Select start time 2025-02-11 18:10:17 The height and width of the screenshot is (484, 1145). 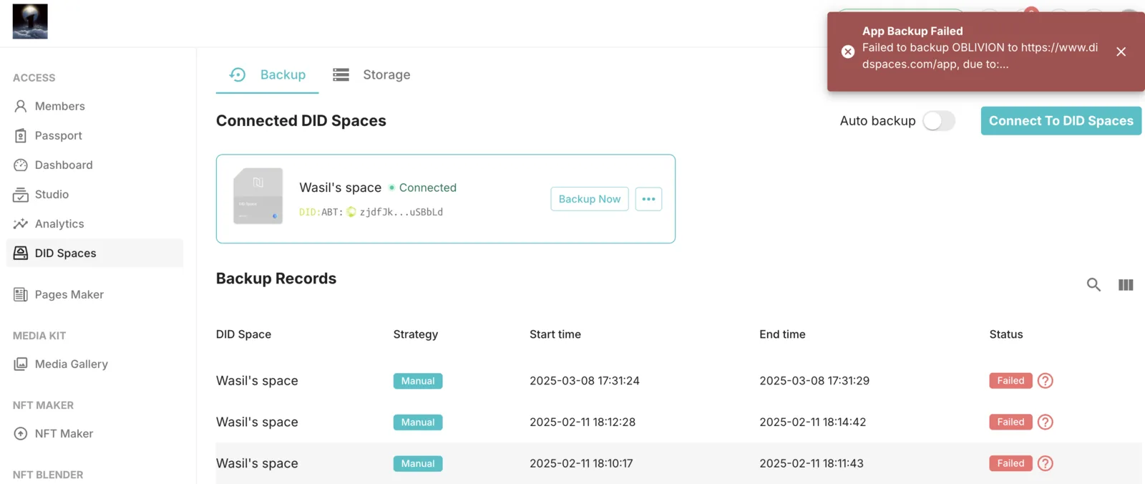(581, 463)
